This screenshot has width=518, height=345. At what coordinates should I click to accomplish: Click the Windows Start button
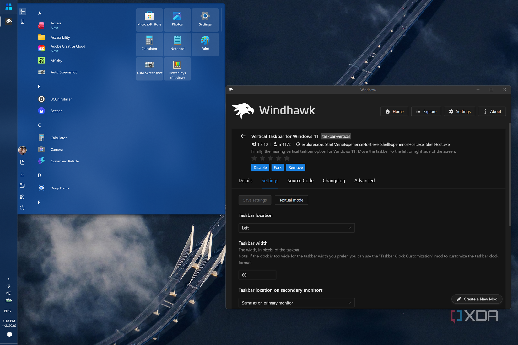(9, 7)
